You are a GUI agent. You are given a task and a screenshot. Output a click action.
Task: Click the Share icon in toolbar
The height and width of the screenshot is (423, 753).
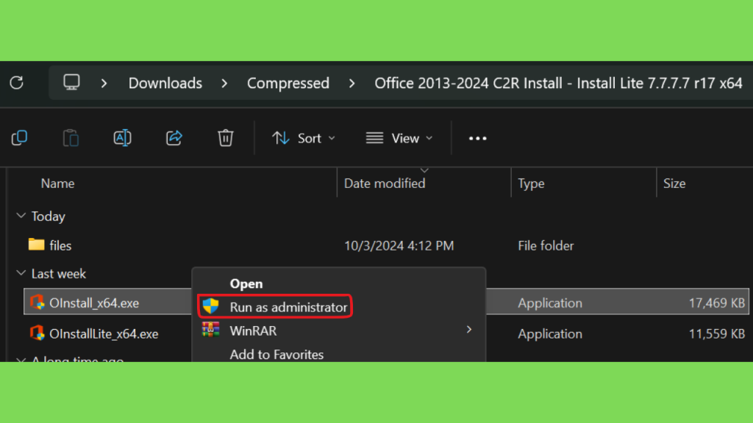[174, 137]
